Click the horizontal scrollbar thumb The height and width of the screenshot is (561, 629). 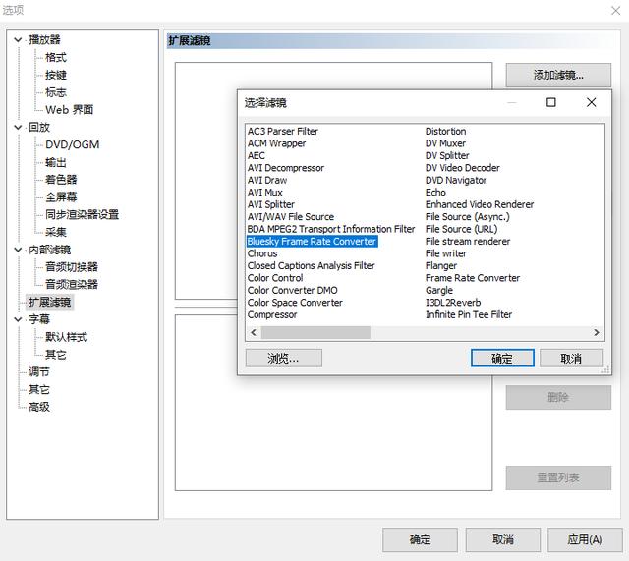pyautogui.click(x=315, y=332)
